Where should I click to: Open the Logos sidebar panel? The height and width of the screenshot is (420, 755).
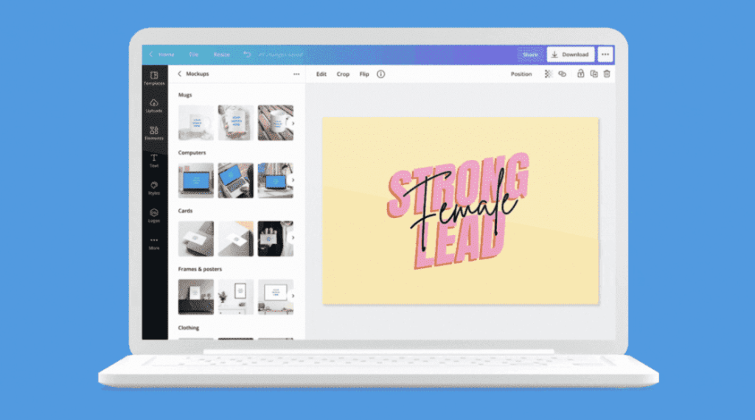(154, 216)
